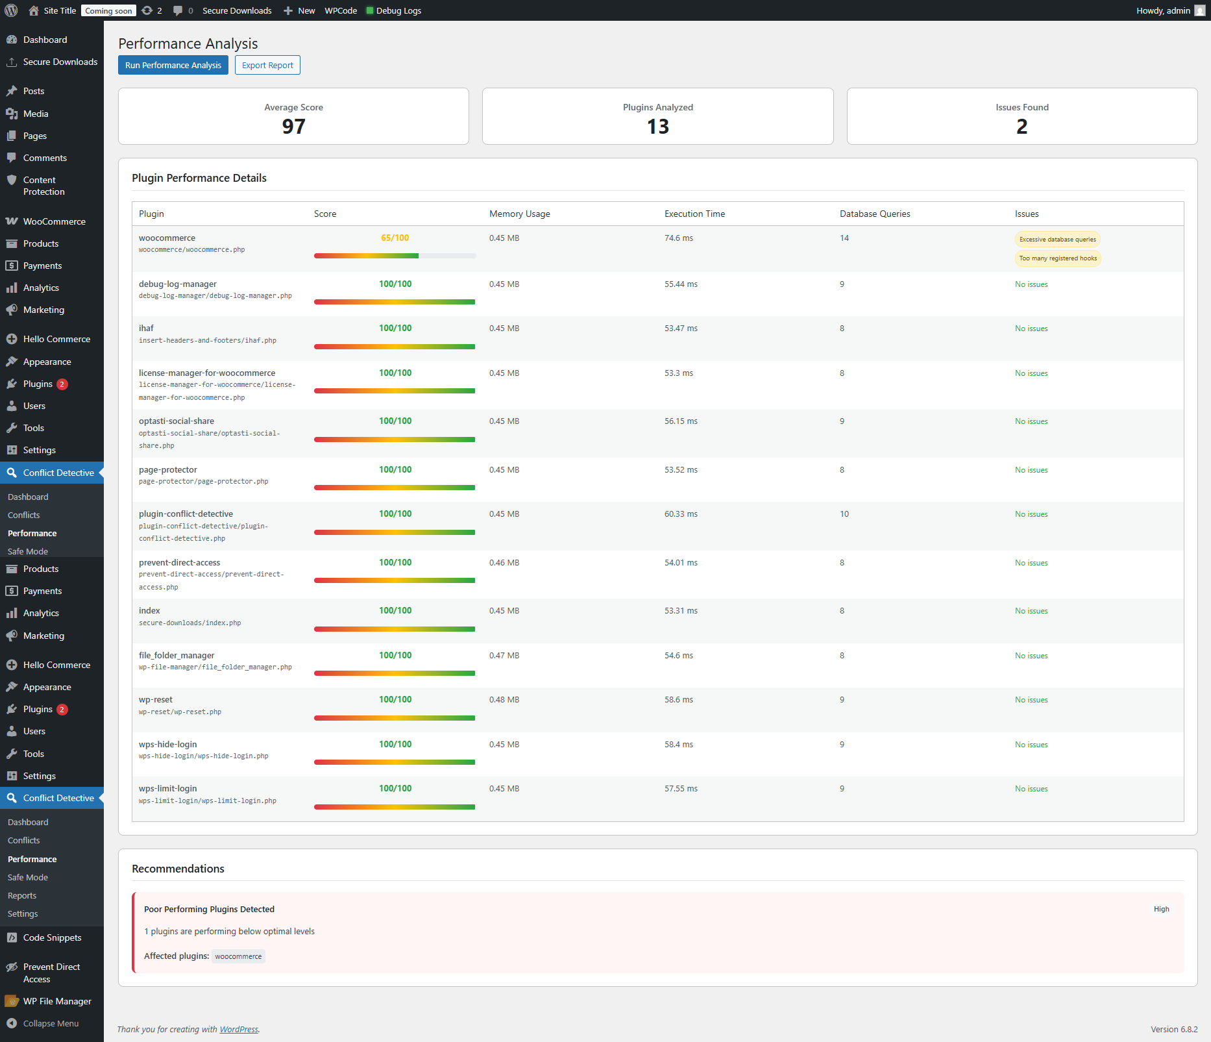
Task: Click the admin user avatar icon
Action: [1200, 10]
